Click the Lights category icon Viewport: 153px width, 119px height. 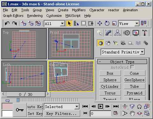pos(115,43)
